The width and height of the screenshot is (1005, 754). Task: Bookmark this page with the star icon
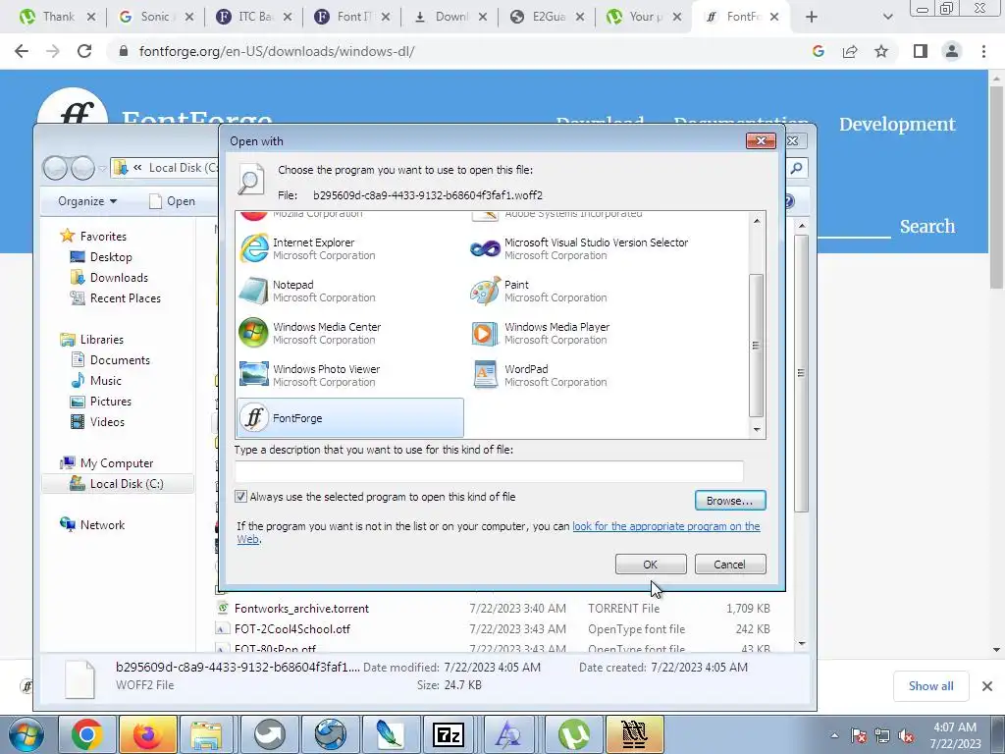click(881, 51)
